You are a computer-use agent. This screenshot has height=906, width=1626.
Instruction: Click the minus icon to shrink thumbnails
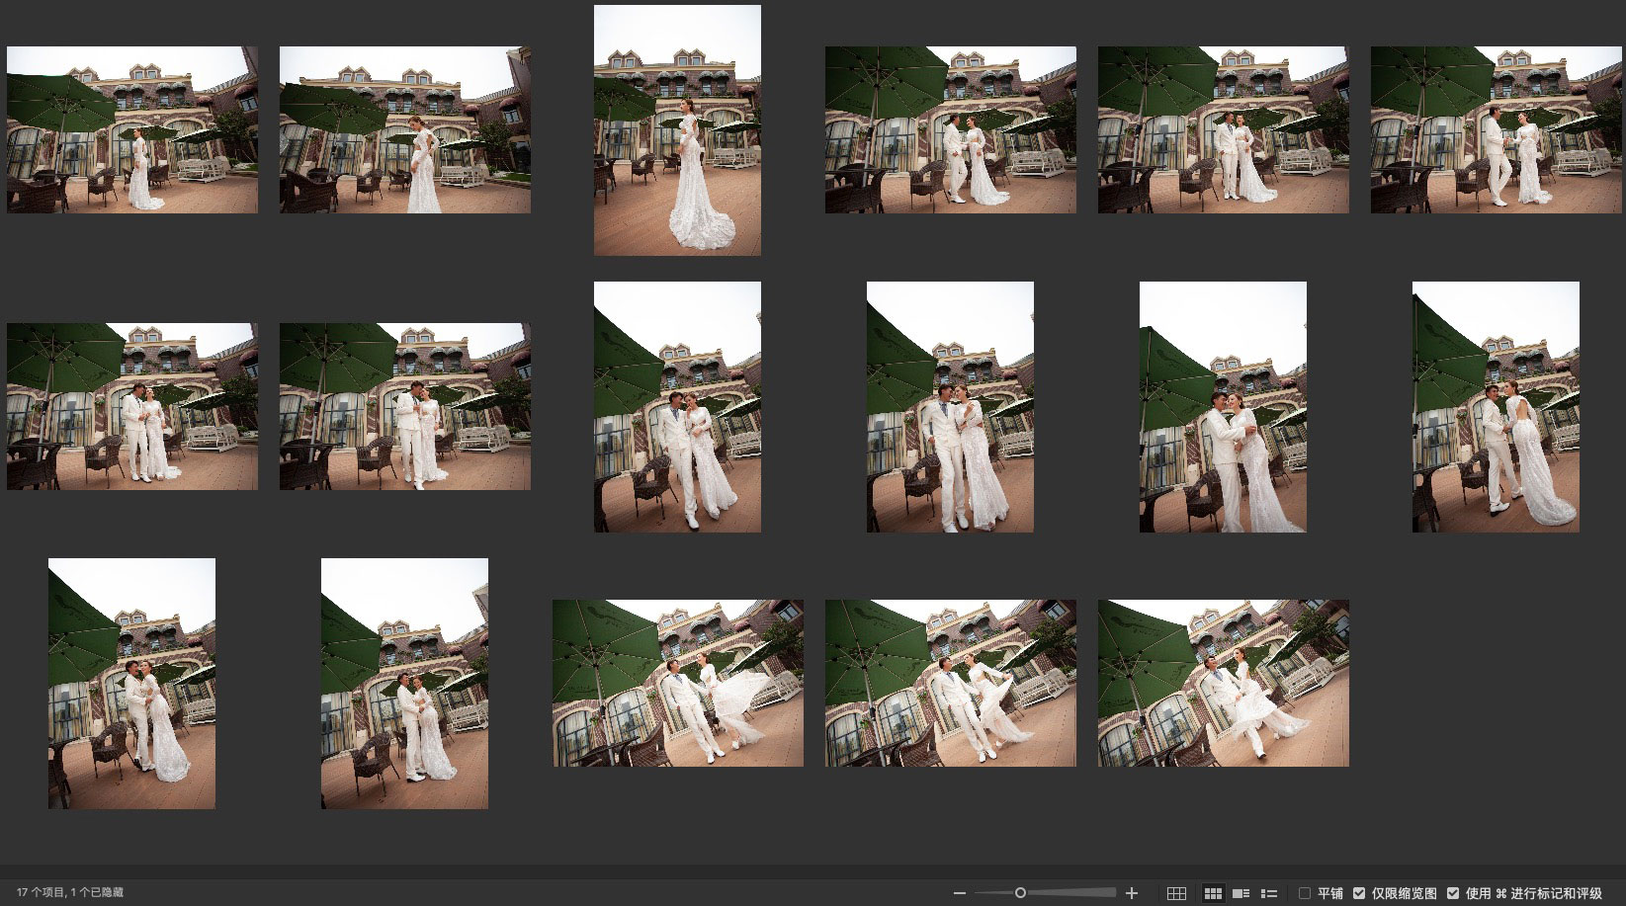click(x=959, y=893)
